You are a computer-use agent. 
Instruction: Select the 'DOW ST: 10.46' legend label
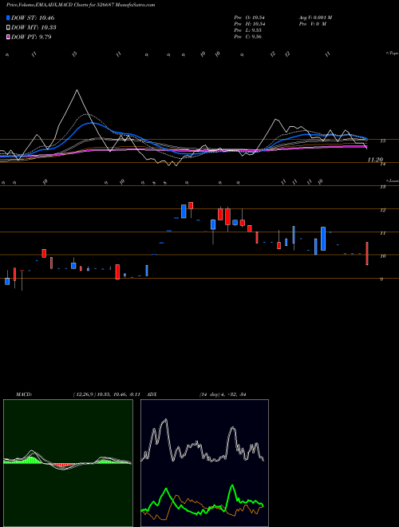tap(33, 18)
